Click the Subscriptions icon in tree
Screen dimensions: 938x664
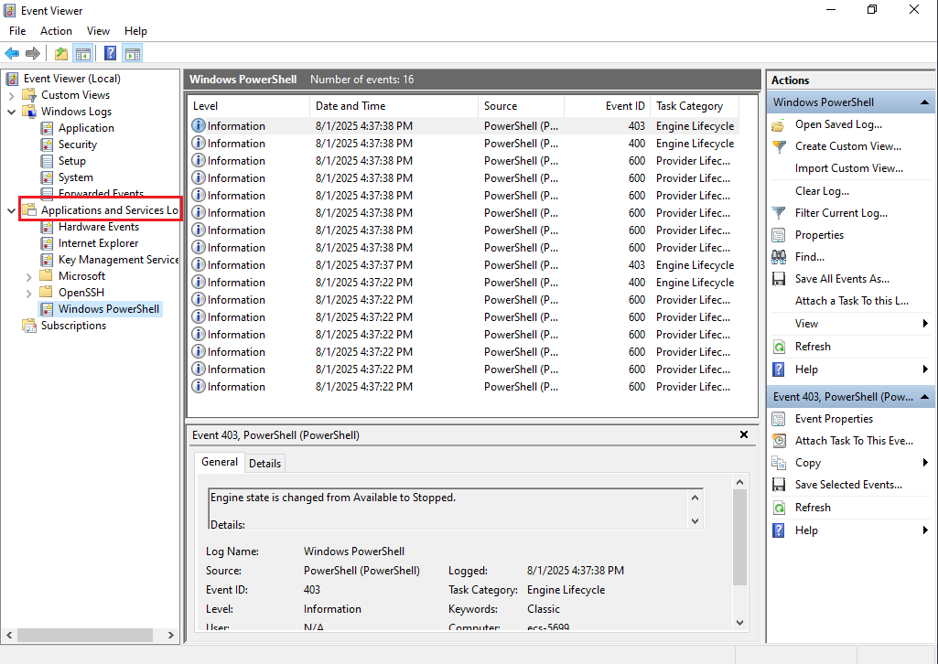point(29,326)
